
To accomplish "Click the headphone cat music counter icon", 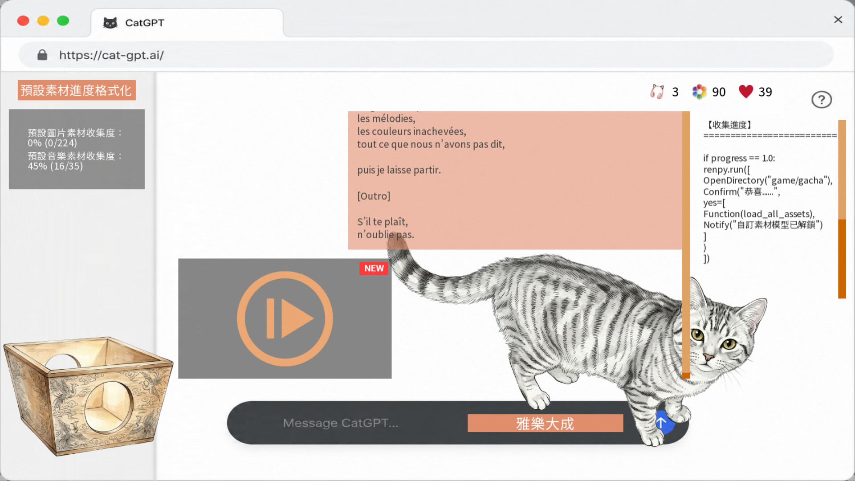I will [x=657, y=92].
